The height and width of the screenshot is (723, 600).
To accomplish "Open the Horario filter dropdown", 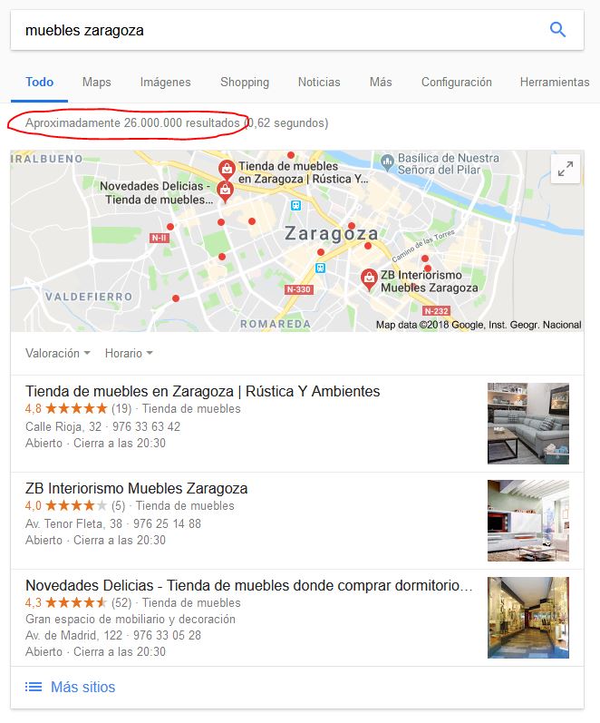I will coord(129,353).
